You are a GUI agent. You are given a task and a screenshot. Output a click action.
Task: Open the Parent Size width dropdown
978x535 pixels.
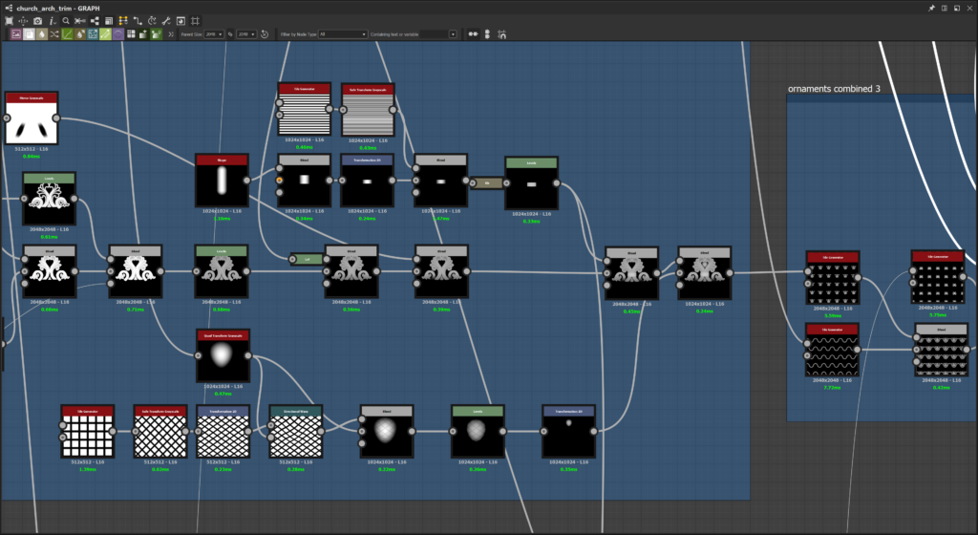(214, 34)
